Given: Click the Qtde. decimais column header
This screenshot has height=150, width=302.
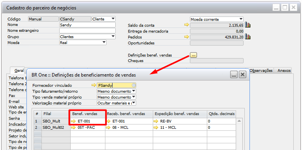Looking at the screenshot, I should [x=221, y=114].
